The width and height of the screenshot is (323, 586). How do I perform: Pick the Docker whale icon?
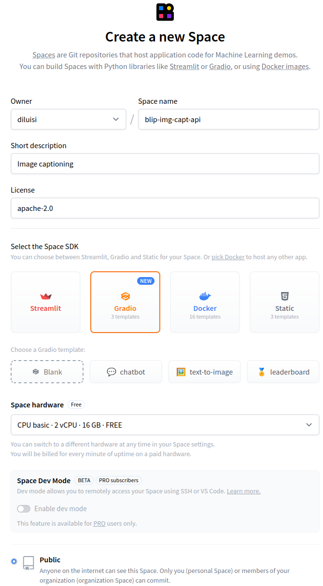click(x=205, y=296)
